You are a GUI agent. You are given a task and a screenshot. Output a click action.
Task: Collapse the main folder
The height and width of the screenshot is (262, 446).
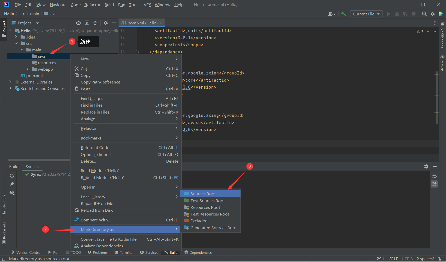coord(22,50)
